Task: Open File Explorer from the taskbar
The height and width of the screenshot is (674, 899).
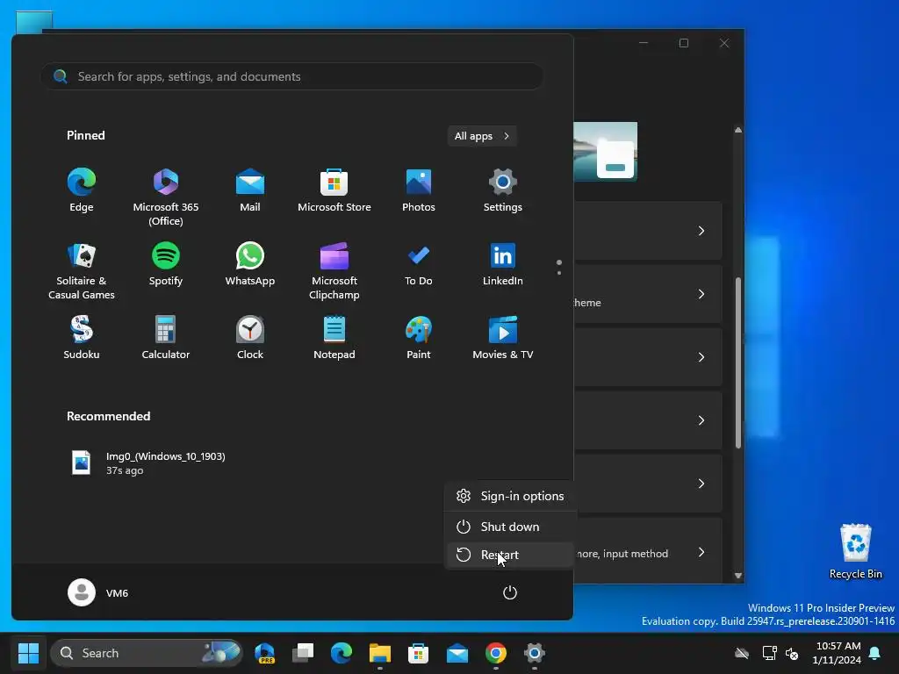Action: (379, 653)
